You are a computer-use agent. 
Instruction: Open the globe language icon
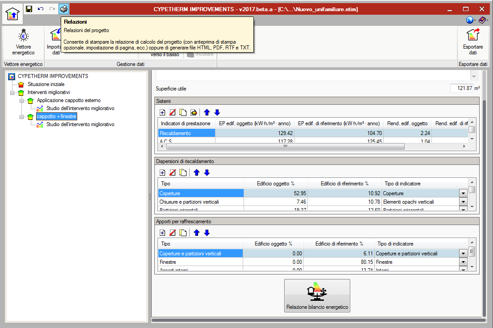coord(470,20)
